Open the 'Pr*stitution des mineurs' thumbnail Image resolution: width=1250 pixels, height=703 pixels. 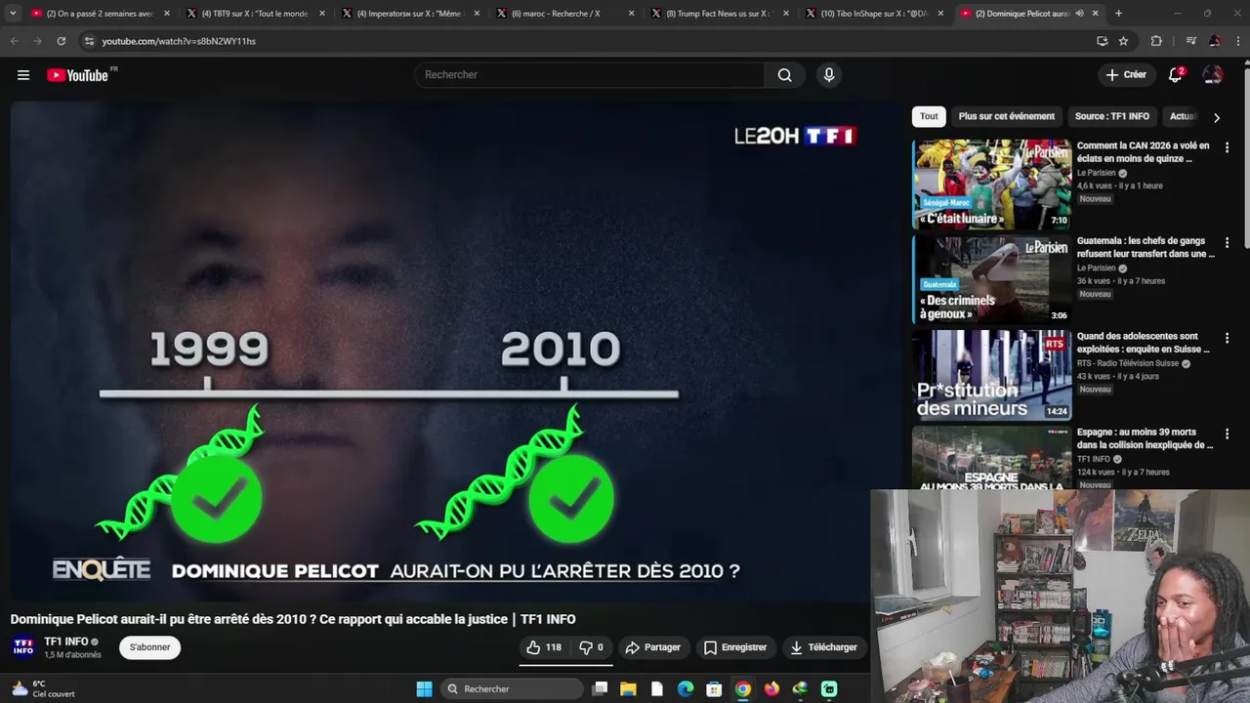point(991,375)
